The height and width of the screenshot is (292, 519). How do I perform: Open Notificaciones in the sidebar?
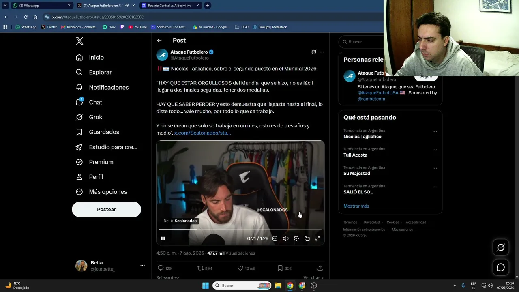[x=102, y=87]
